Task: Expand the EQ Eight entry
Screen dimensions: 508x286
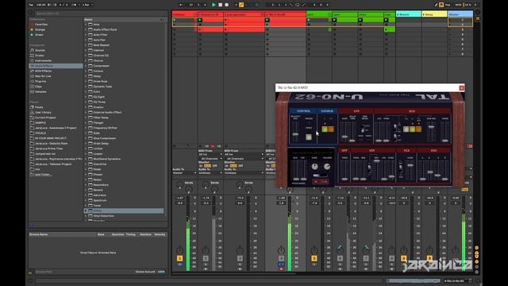Action: pyautogui.click(x=86, y=97)
